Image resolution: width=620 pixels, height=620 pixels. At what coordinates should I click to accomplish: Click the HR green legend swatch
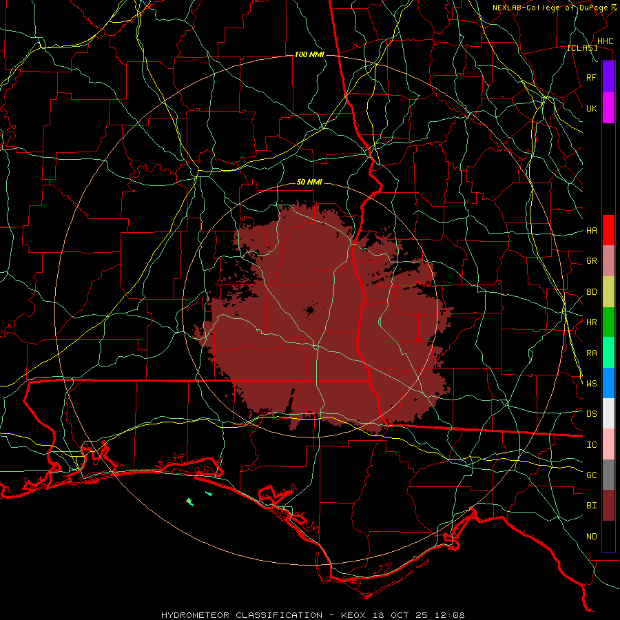click(x=608, y=322)
